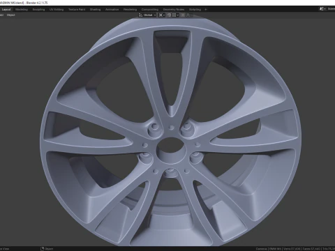Switch to the Rendering workspace tab
This screenshot has width=335, height=251.
[x=130, y=10]
